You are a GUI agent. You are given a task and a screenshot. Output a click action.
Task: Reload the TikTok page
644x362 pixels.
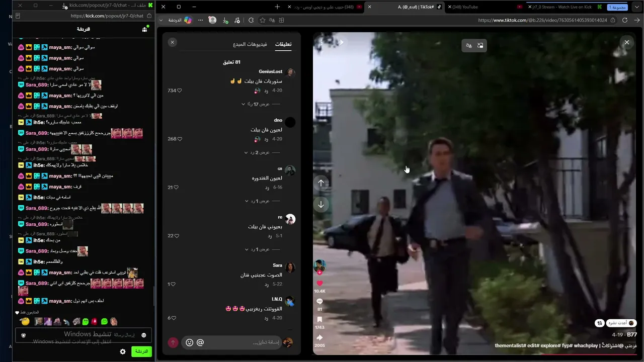point(625,20)
